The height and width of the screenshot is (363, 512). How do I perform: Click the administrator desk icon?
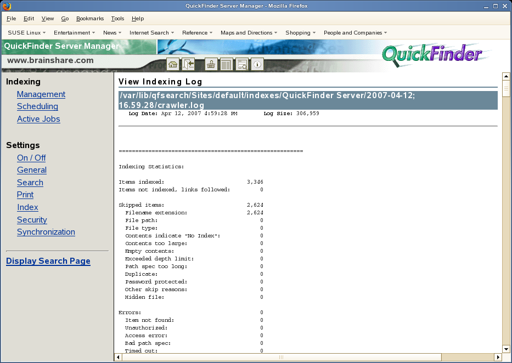(211, 64)
